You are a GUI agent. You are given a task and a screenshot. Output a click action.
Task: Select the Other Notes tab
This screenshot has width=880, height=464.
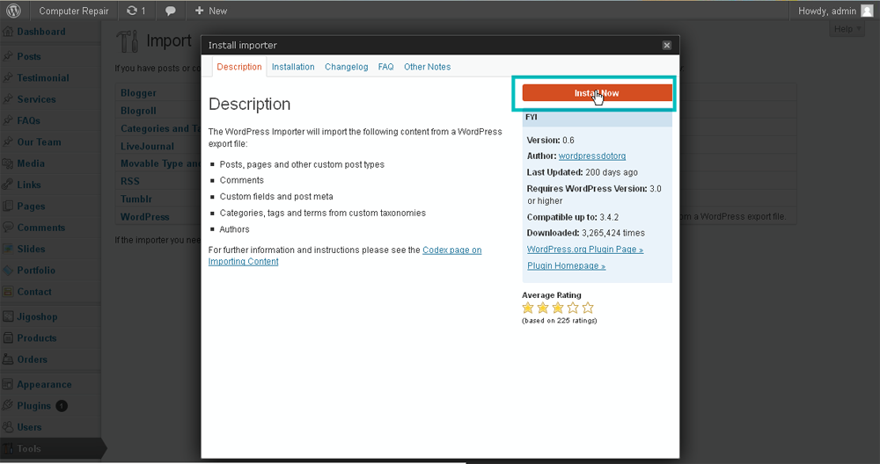pos(427,67)
